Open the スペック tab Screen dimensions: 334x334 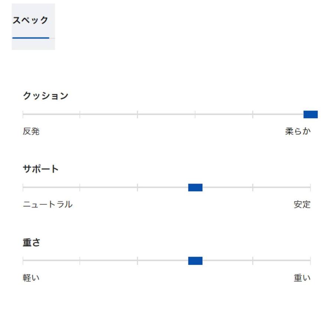pos(31,21)
